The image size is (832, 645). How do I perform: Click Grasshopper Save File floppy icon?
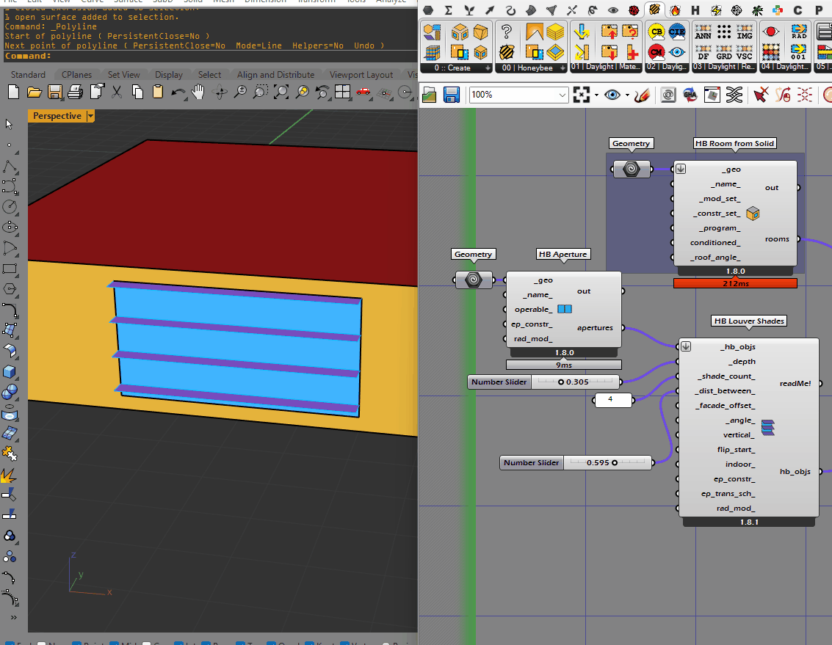tap(452, 95)
